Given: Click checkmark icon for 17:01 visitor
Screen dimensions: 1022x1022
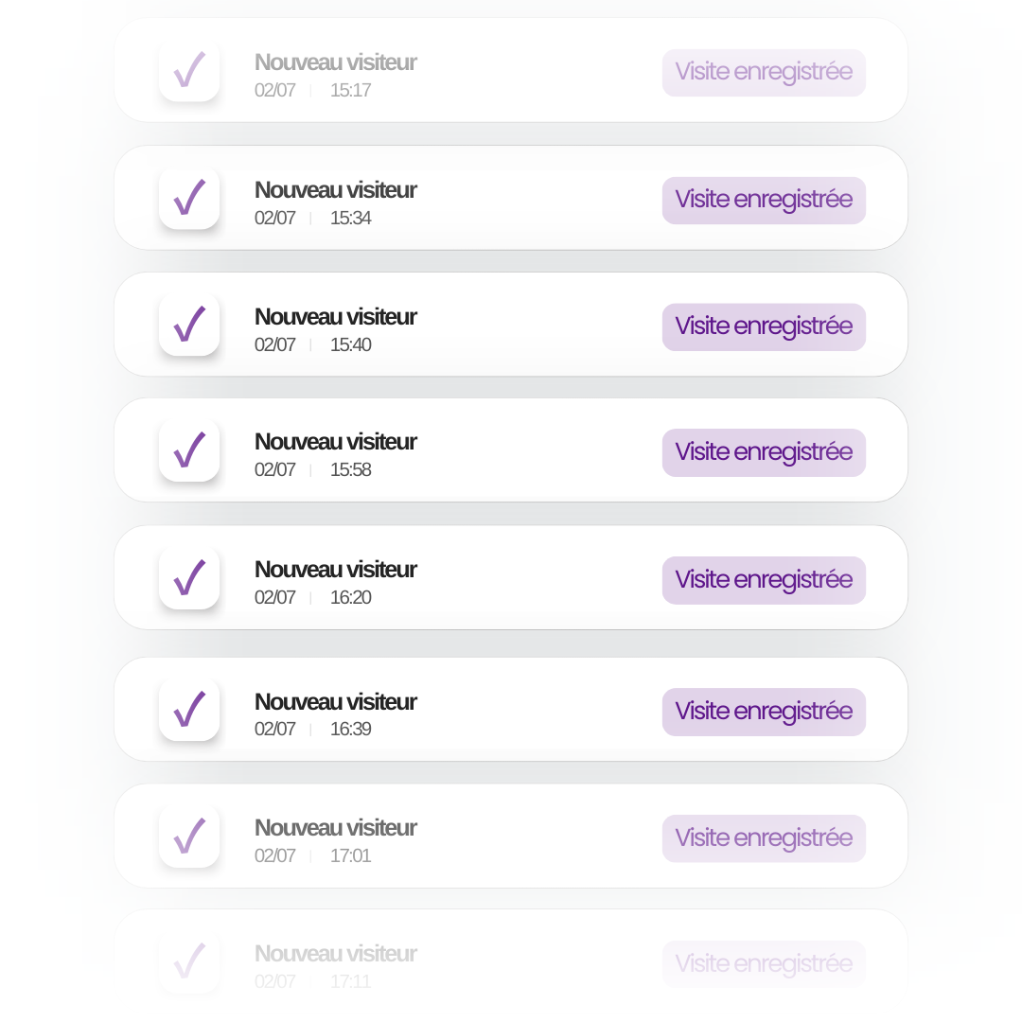Looking at the screenshot, I should (x=189, y=837).
